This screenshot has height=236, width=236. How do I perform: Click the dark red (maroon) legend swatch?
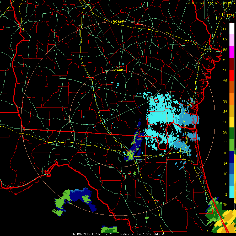click(x=232, y=64)
